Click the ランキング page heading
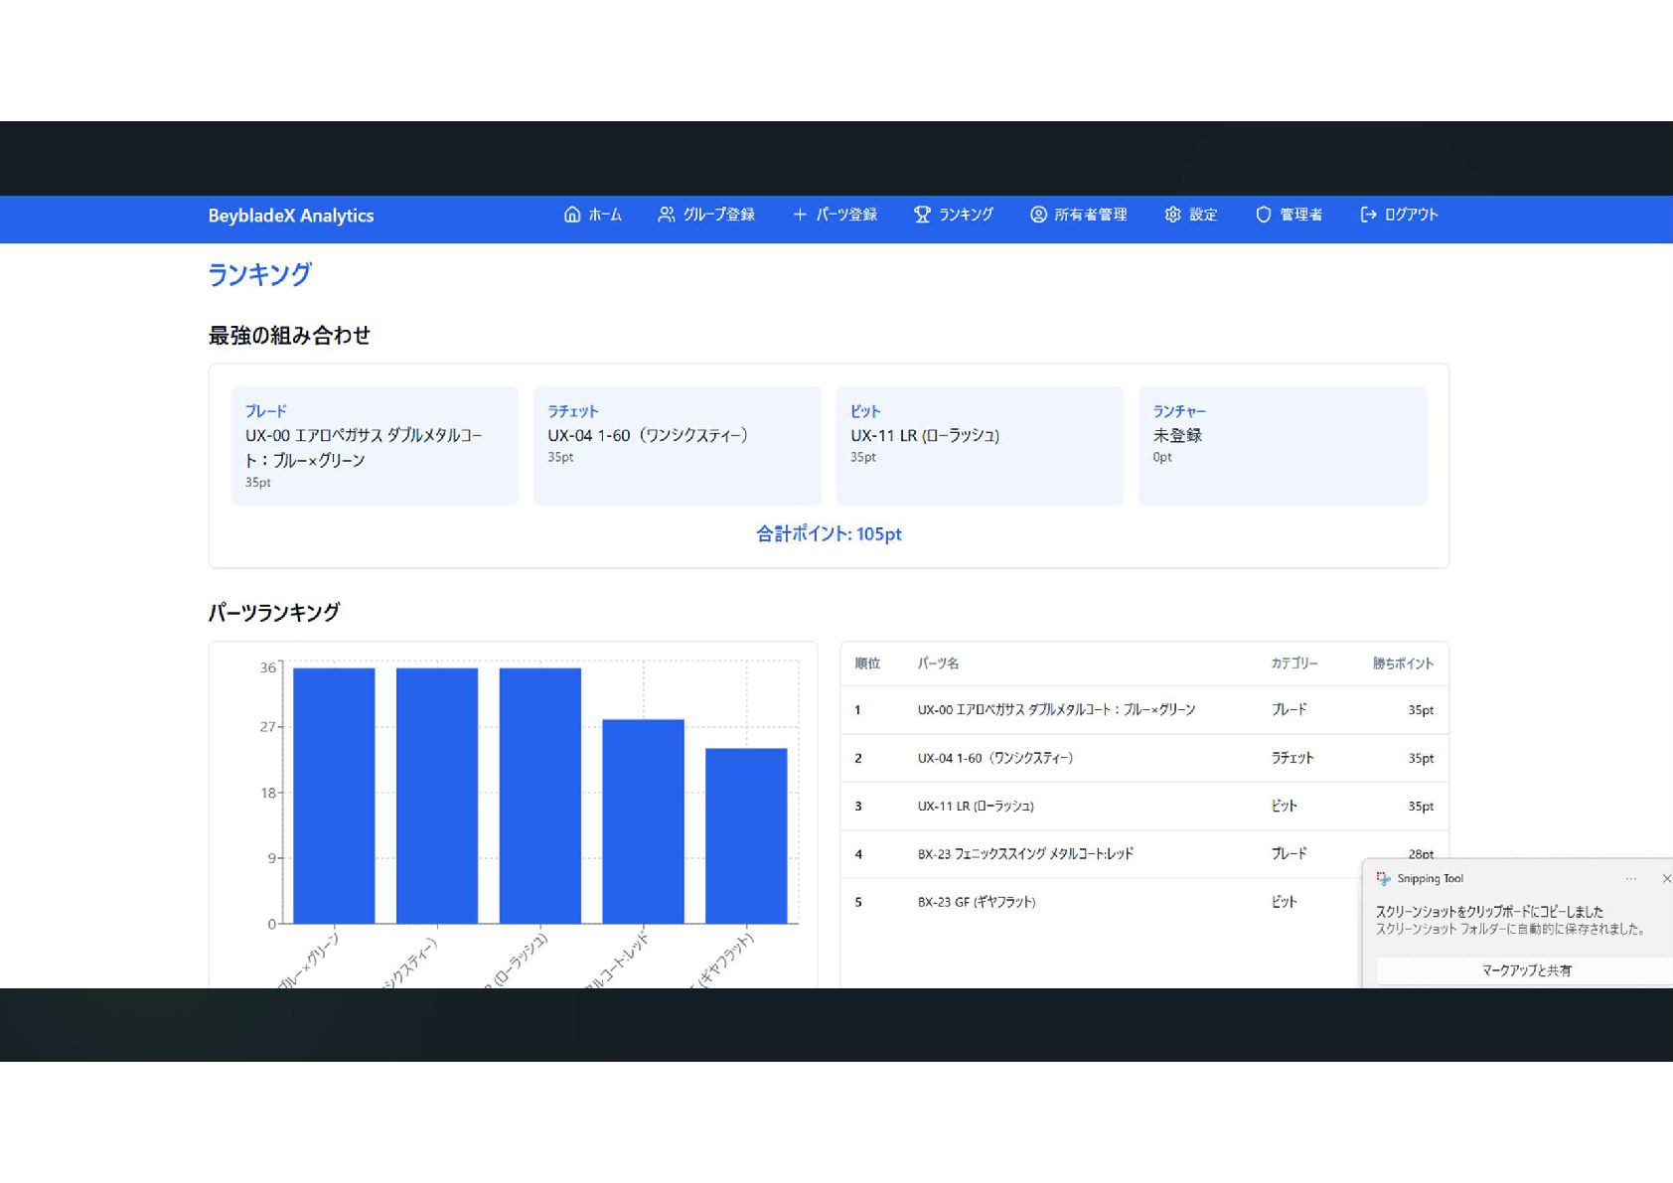The height and width of the screenshot is (1183, 1673). point(259,274)
